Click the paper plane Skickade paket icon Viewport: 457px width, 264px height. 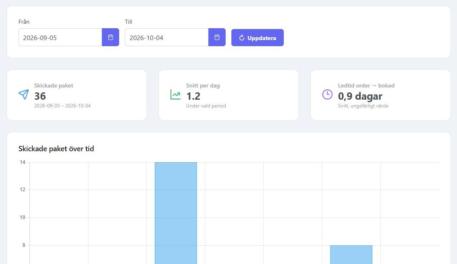click(x=24, y=94)
